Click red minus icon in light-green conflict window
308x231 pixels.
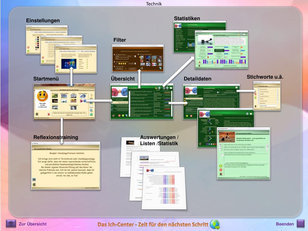pyautogui.click(x=221, y=170)
